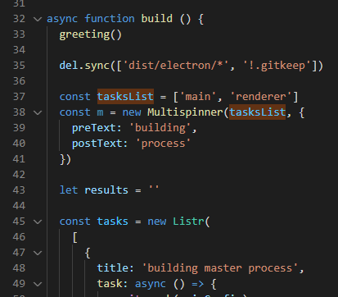Click the 'build' function name on line 32
Screen dimensions: 338x297
[x=157, y=19]
